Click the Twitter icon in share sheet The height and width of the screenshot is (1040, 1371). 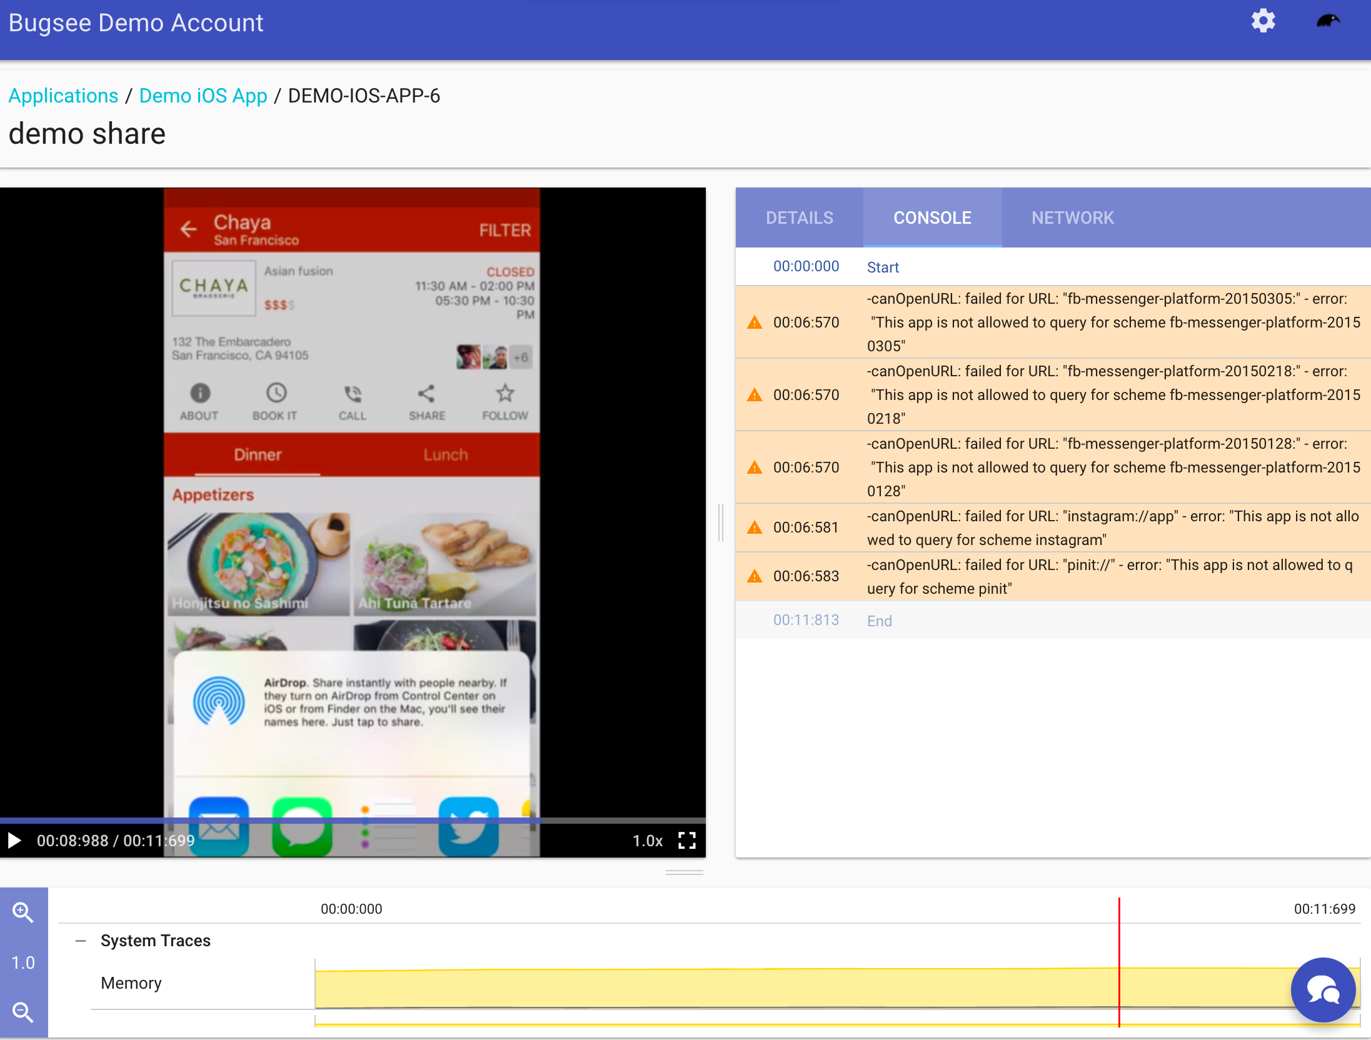click(x=469, y=826)
